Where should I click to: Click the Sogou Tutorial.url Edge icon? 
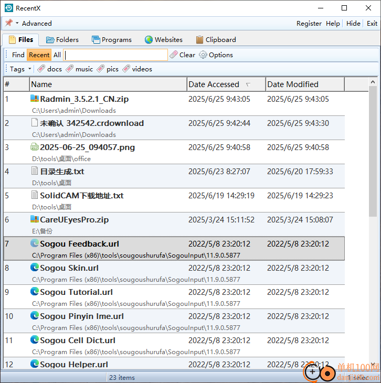pyautogui.click(x=35, y=291)
